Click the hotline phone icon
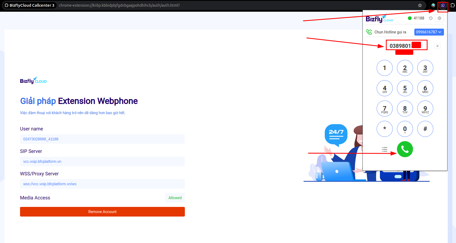456x243 pixels. click(x=369, y=32)
